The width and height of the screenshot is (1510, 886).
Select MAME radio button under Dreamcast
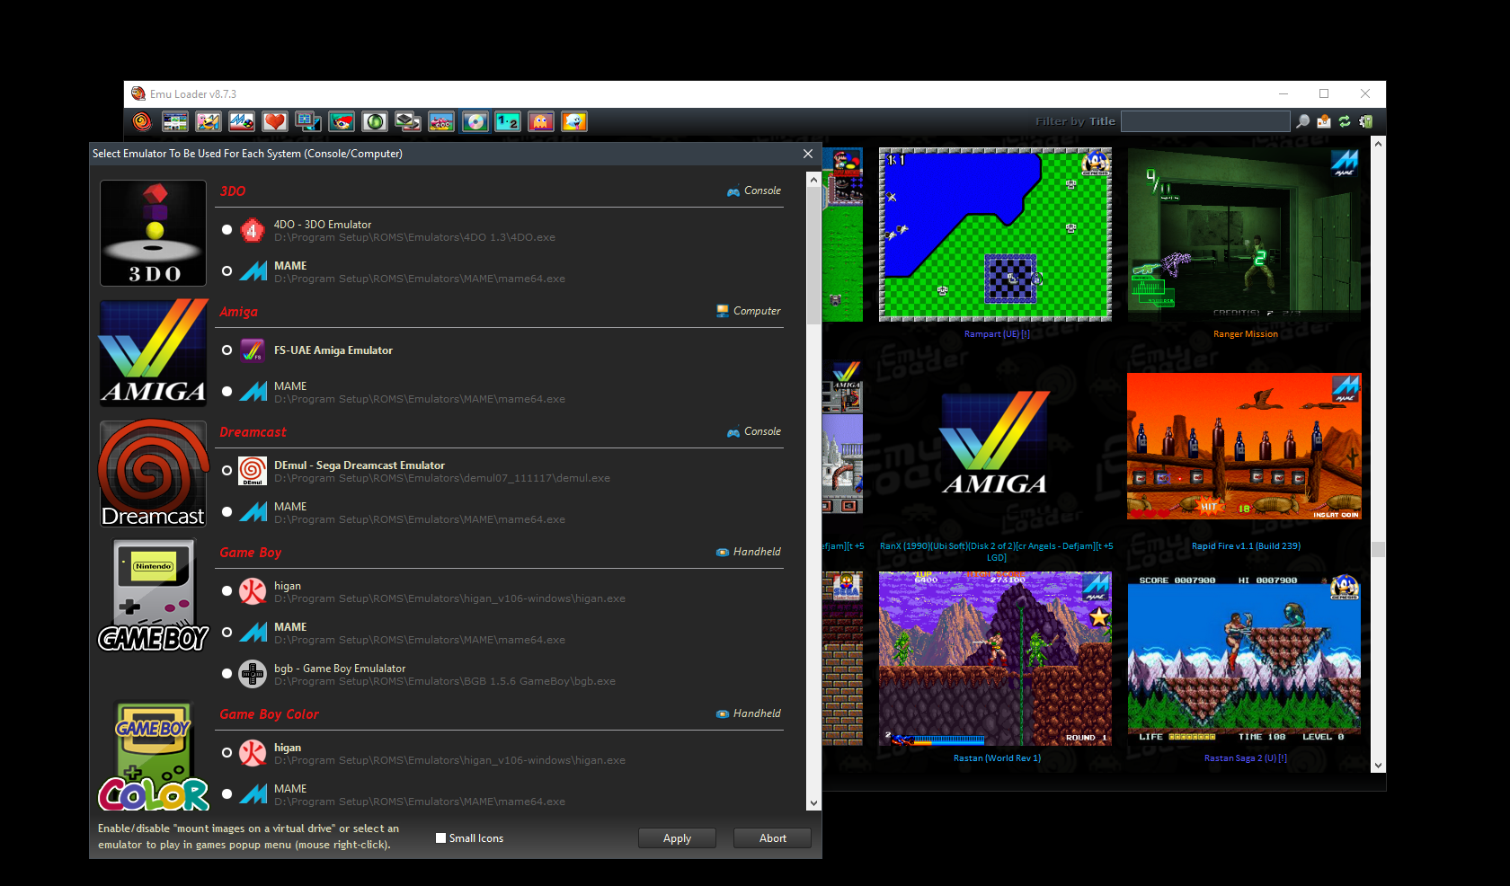tap(227, 512)
